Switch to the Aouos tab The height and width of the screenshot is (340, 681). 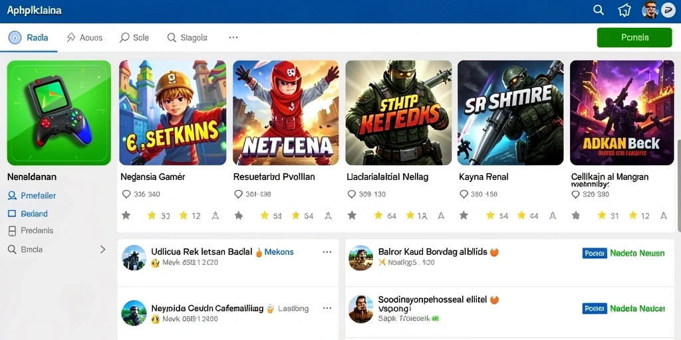[84, 38]
